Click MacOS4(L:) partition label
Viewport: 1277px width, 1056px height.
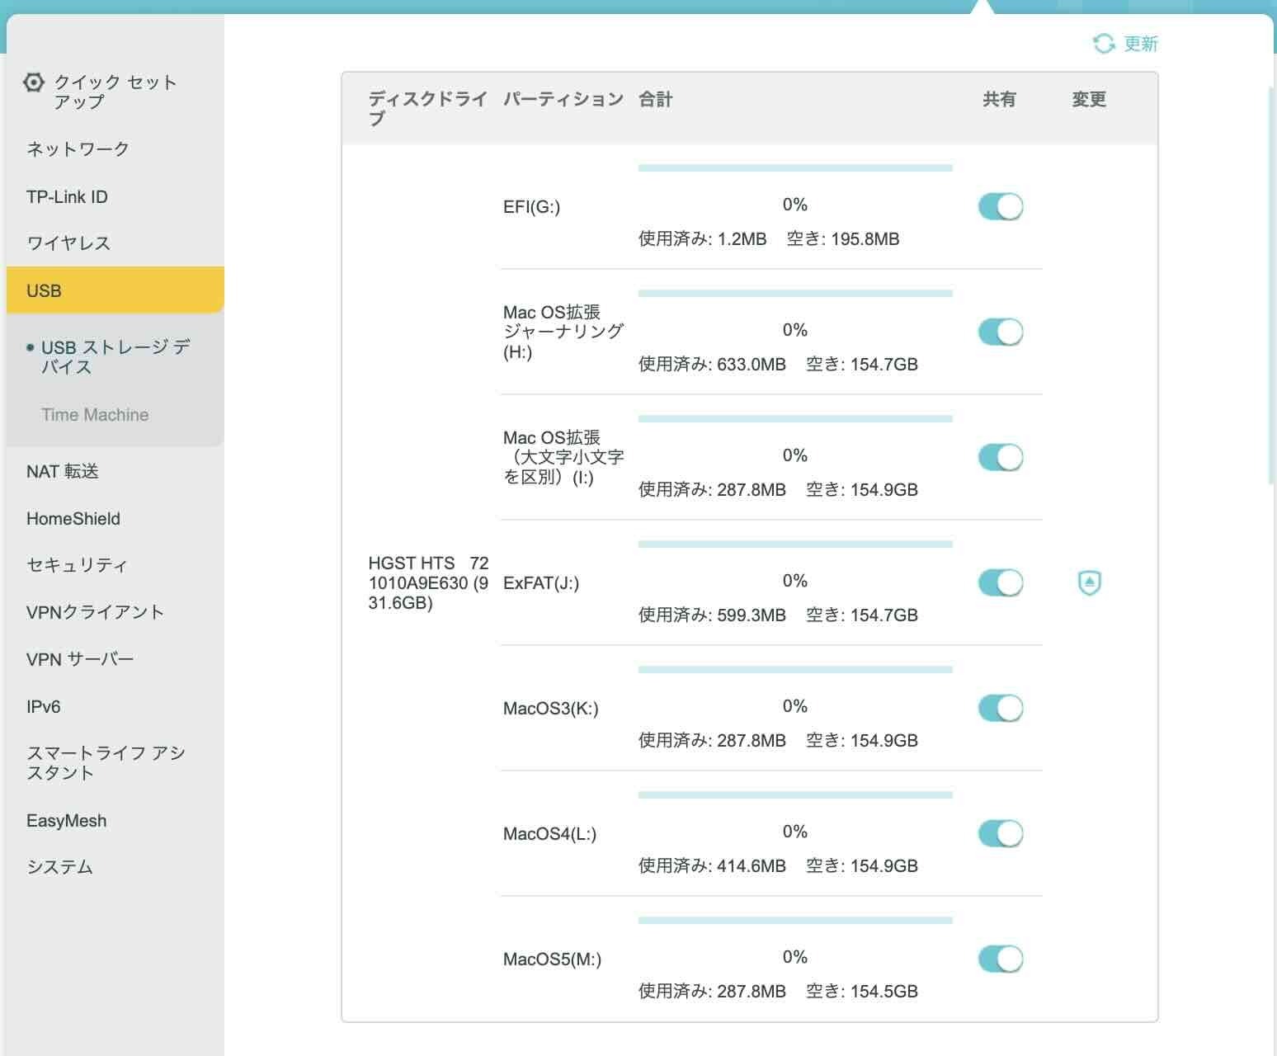point(549,834)
